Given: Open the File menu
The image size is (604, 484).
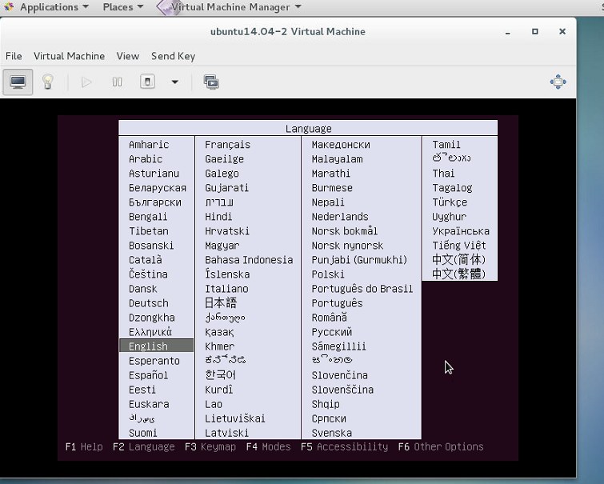Looking at the screenshot, I should pyautogui.click(x=14, y=56).
